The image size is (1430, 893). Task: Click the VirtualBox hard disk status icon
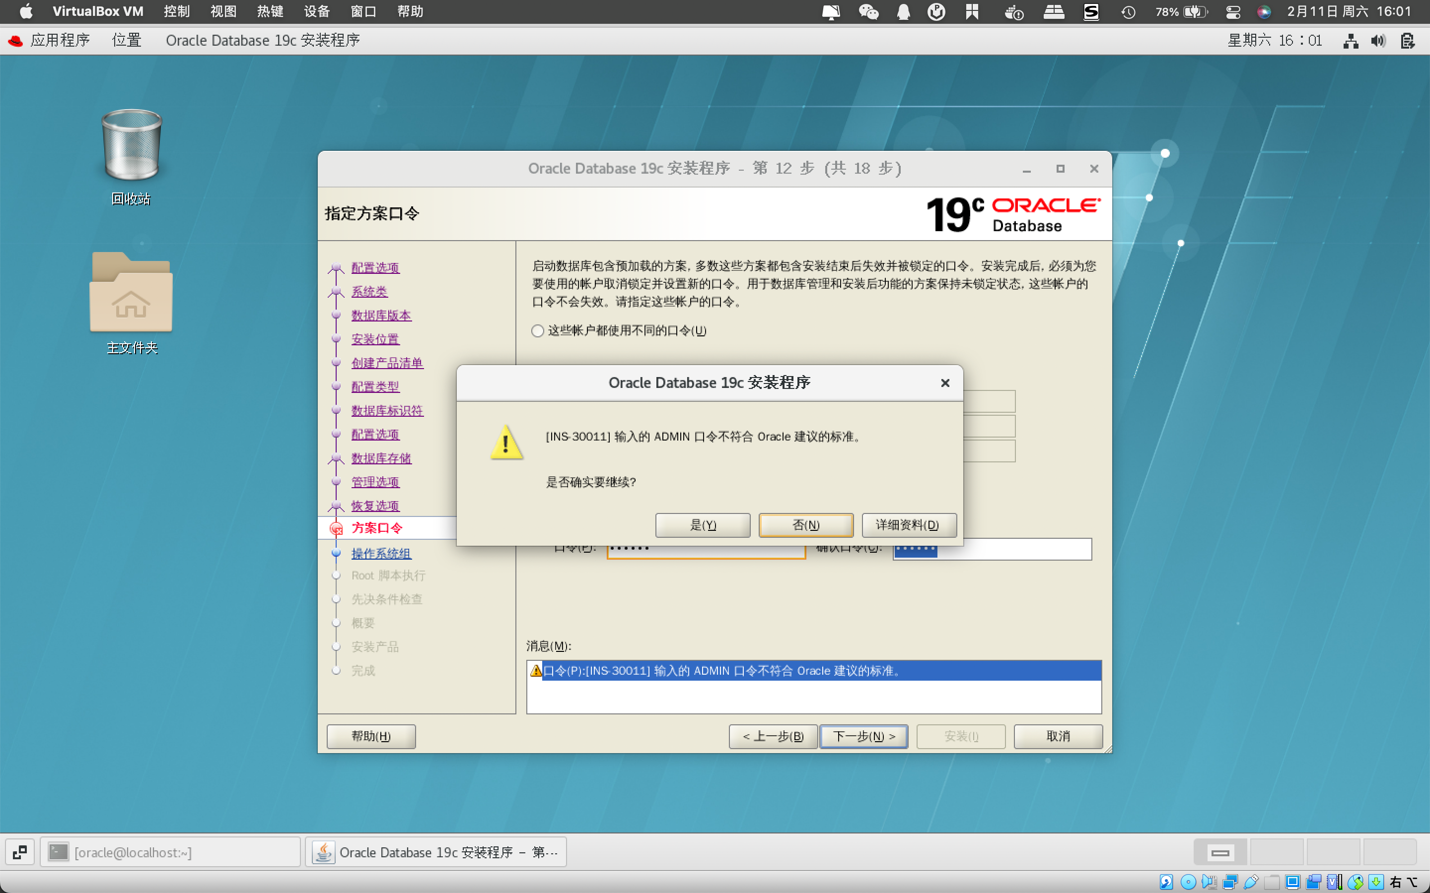point(1166,882)
